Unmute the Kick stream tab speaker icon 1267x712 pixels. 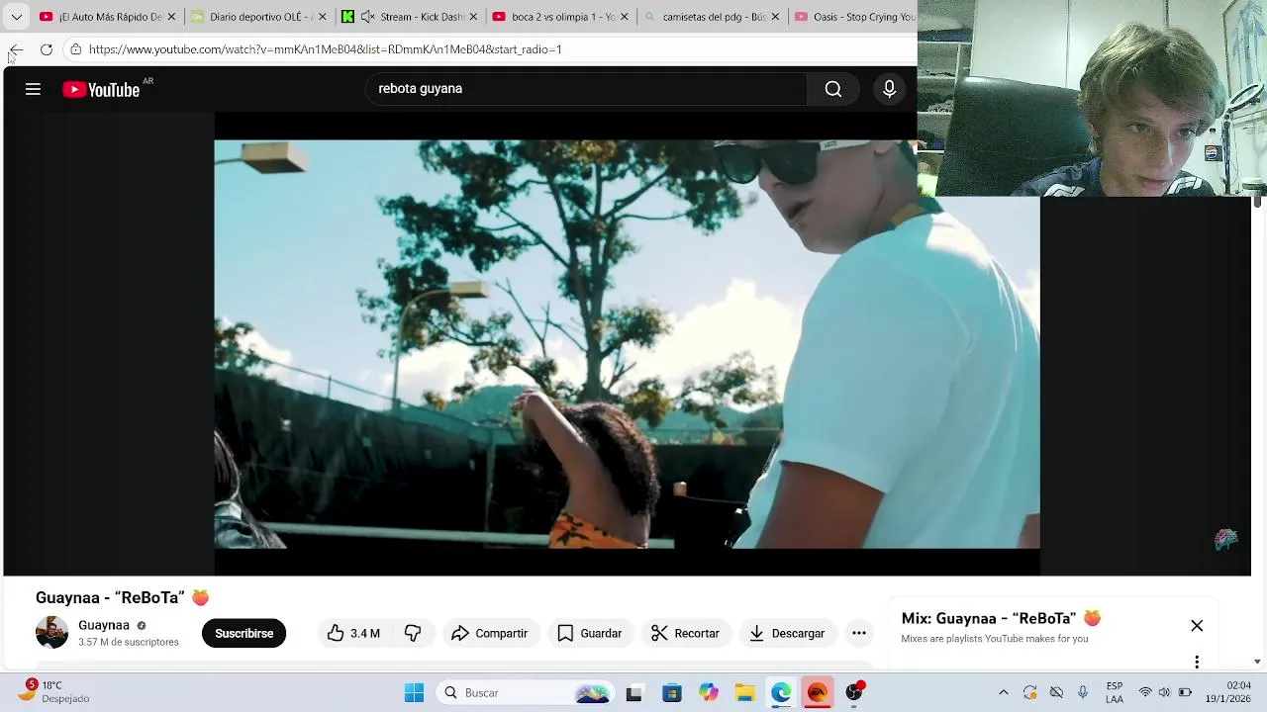(367, 17)
